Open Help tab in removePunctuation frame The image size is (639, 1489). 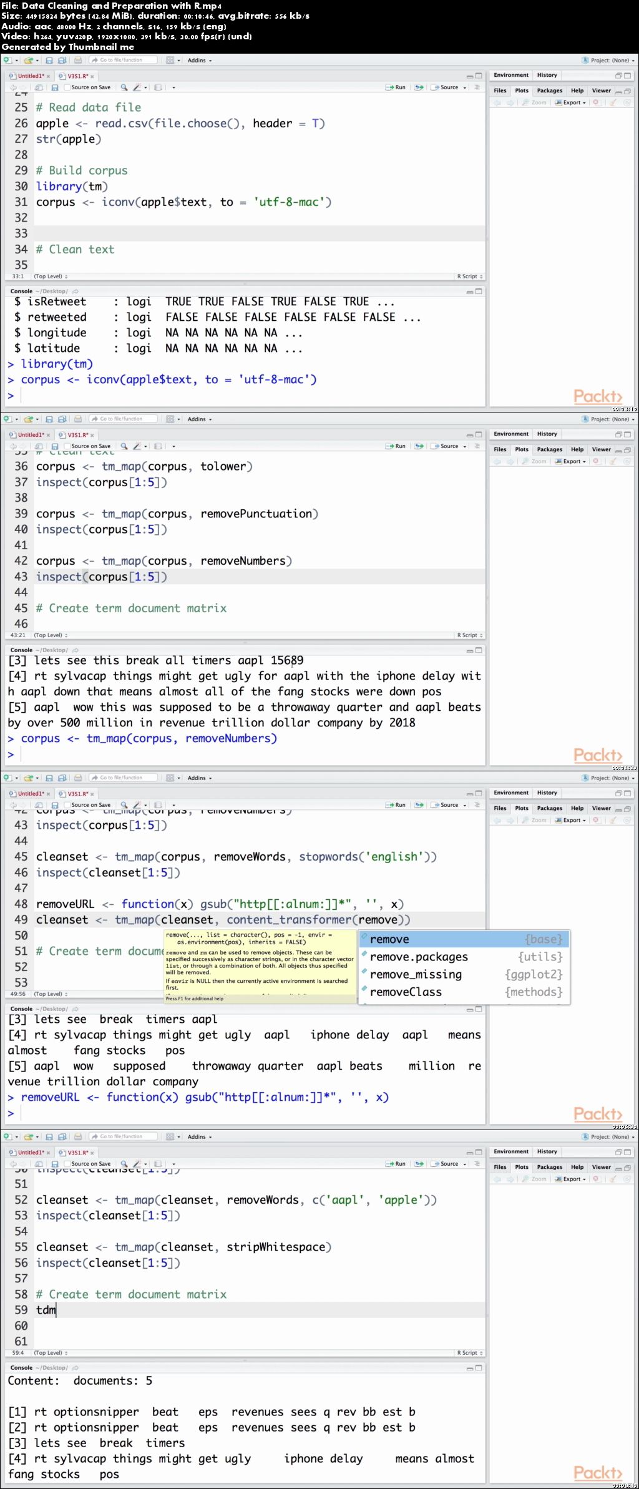pos(577,449)
